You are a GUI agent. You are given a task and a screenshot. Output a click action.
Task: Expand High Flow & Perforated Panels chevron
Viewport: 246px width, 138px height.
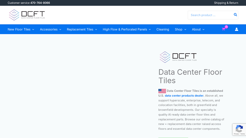click(150, 29)
